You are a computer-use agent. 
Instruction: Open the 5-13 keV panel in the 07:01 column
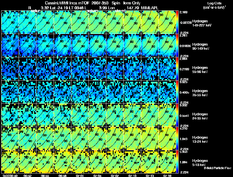[x=80, y=162]
